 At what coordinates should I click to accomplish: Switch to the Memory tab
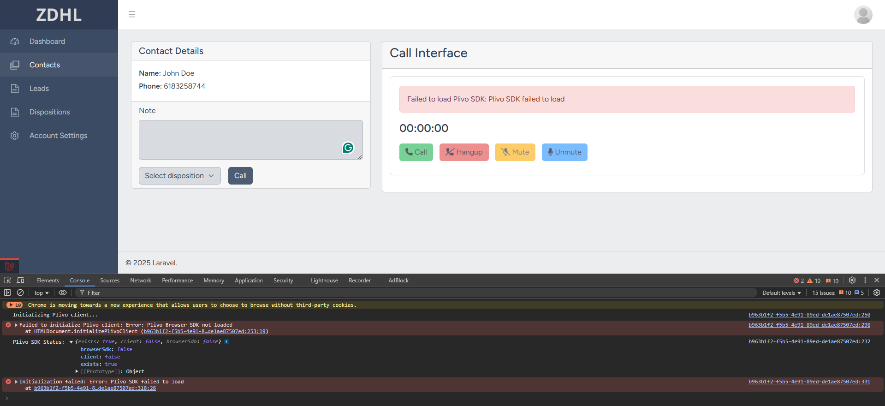pyautogui.click(x=214, y=280)
